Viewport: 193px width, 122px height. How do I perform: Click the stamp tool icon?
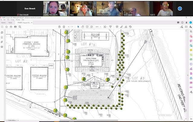click(x=130, y=27)
